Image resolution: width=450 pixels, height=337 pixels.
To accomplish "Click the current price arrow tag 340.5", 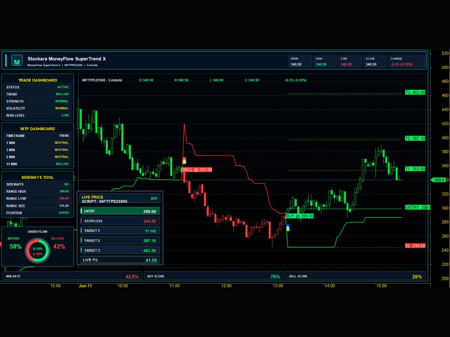I will 438,180.
